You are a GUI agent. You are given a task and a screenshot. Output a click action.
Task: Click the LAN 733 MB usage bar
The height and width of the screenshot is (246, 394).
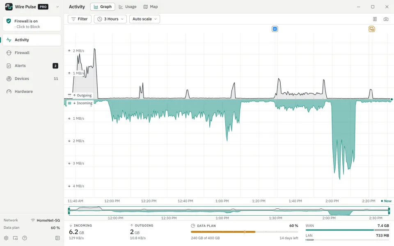pos(347,240)
